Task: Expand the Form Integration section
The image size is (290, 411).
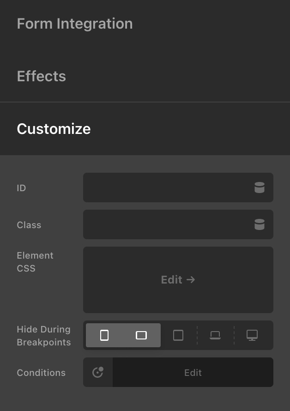Action: (x=75, y=24)
